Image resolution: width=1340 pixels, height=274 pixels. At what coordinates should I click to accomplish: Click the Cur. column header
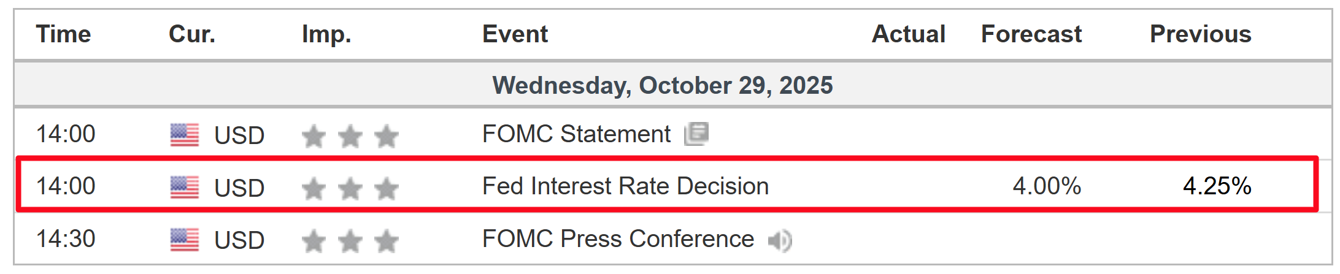pos(192,34)
